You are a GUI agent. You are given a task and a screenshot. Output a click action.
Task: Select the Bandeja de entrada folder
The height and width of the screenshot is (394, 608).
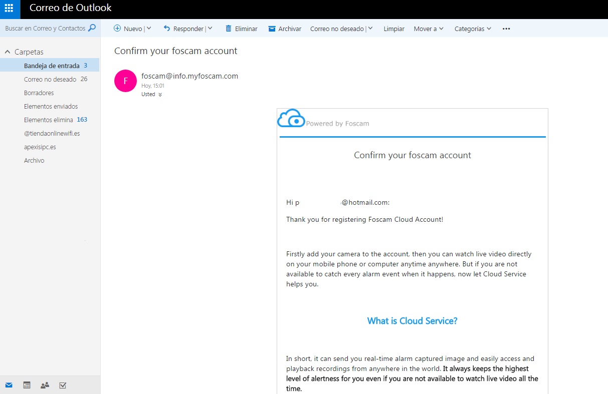coord(50,66)
